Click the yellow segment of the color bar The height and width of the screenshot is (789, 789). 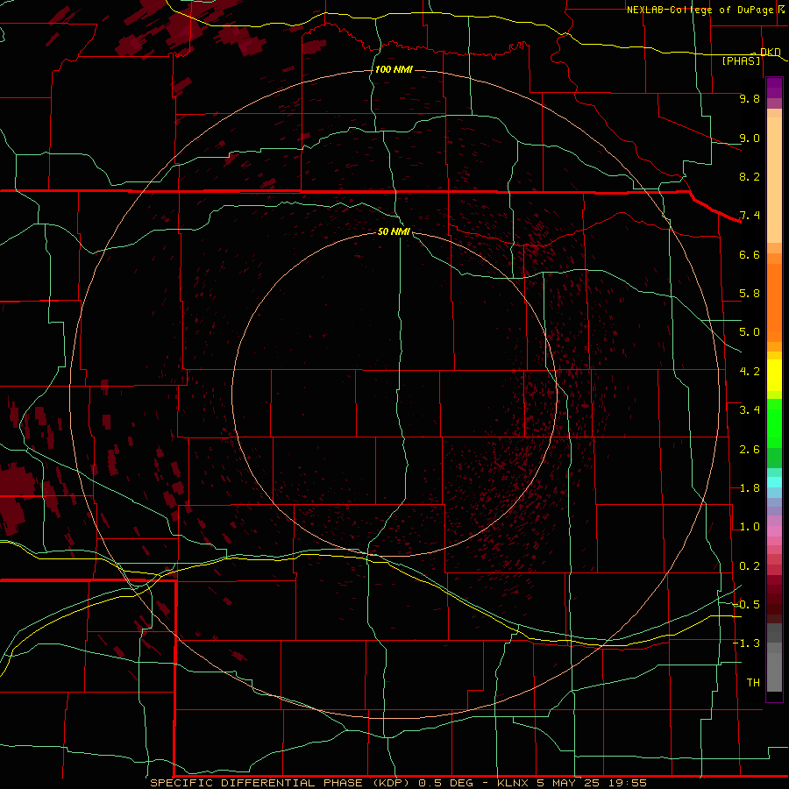[774, 375]
